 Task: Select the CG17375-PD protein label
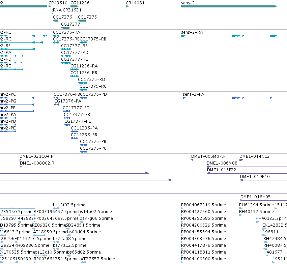93,94
